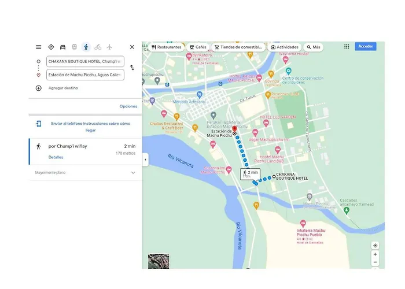405x289 pixels.
Task: Zoom in with the plus button
Action: [x=375, y=254]
